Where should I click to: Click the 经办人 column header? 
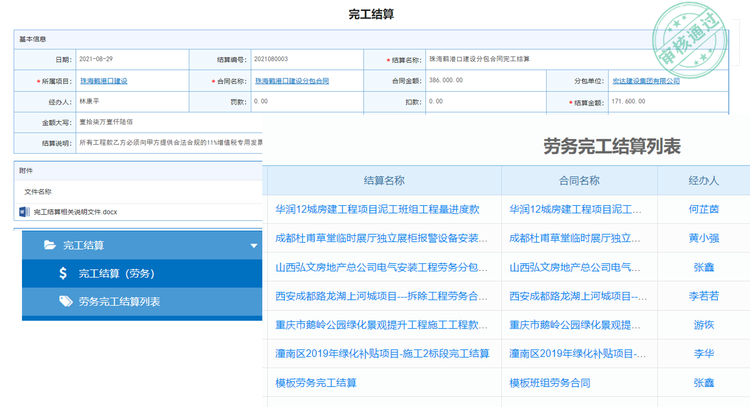pos(703,181)
